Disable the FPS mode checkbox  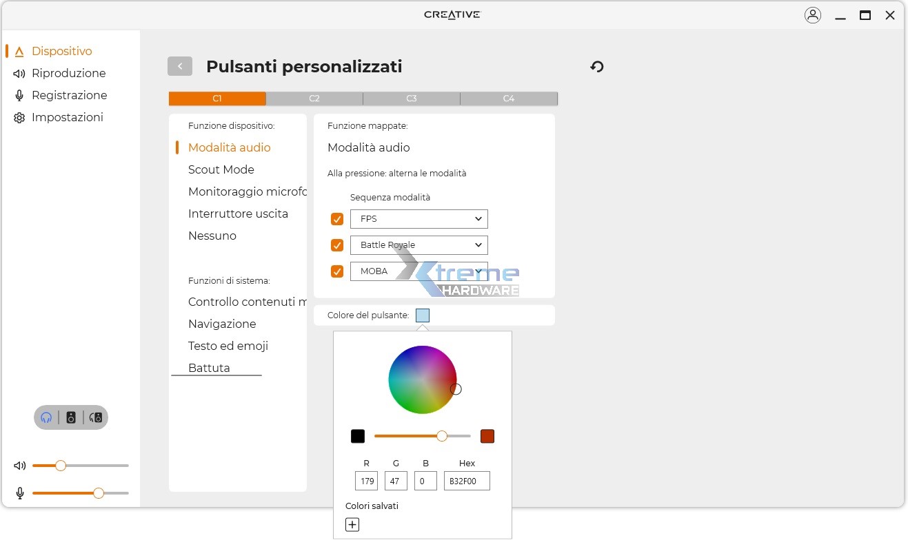(x=337, y=219)
